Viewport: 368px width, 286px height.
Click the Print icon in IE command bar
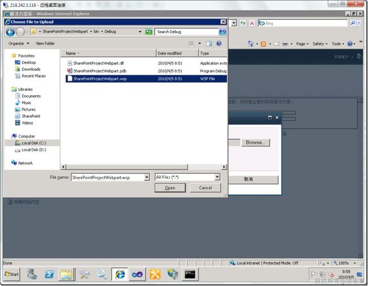285,44
